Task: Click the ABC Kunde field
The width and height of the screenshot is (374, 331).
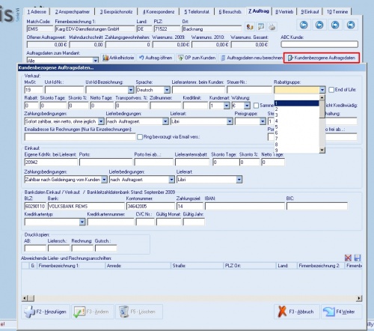Action: pyautogui.click(x=319, y=45)
